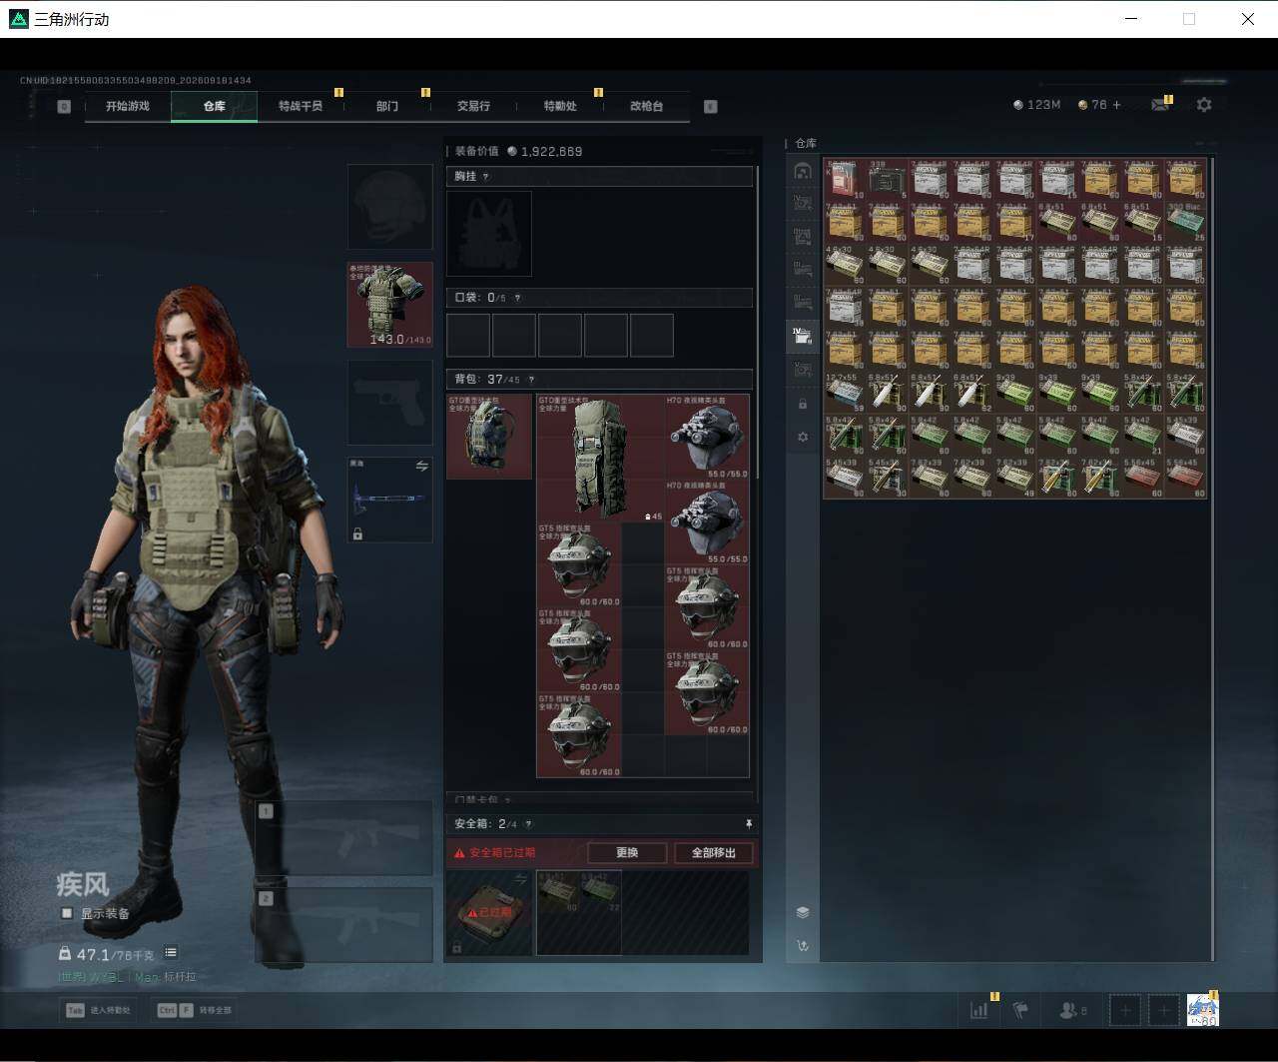Select the equipped body armor 143.0 slot
The width and height of the screenshot is (1278, 1062).
389,305
